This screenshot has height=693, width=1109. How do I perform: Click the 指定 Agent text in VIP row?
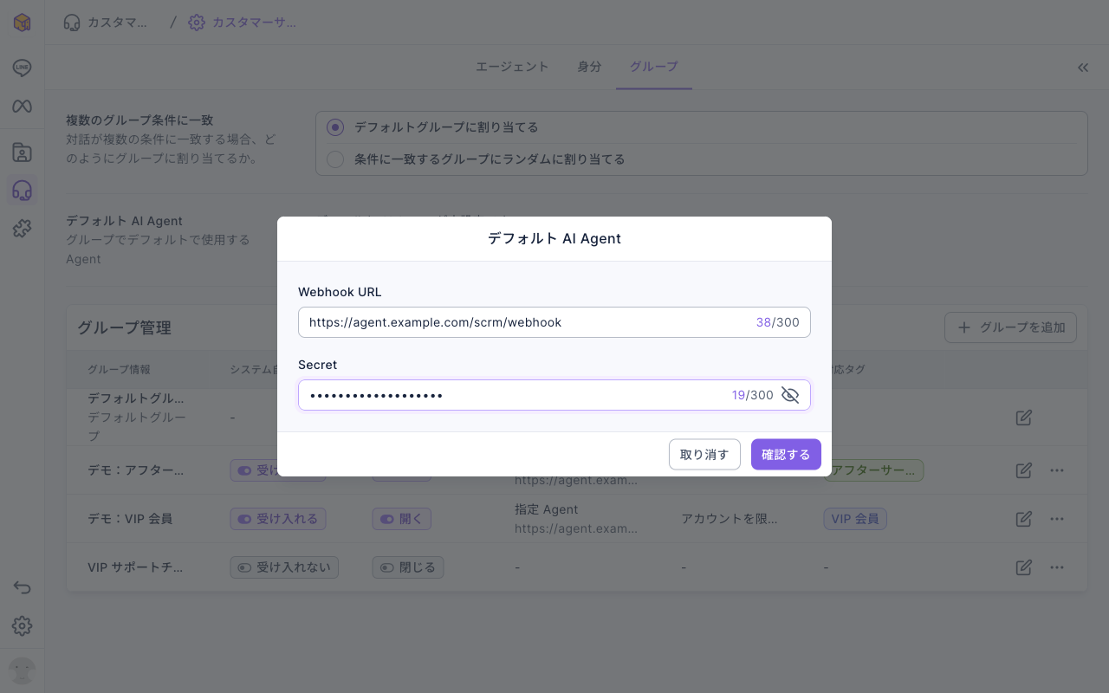547,509
